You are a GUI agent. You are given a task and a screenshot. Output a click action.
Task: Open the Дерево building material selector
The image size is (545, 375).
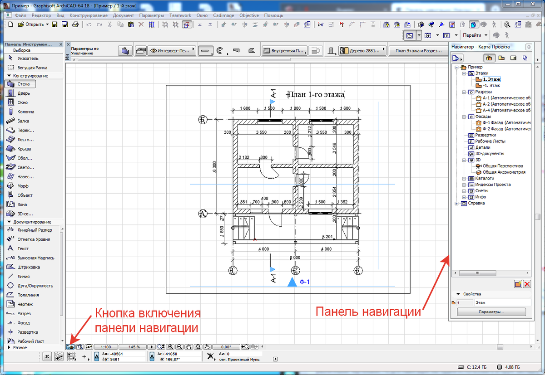tap(362, 51)
